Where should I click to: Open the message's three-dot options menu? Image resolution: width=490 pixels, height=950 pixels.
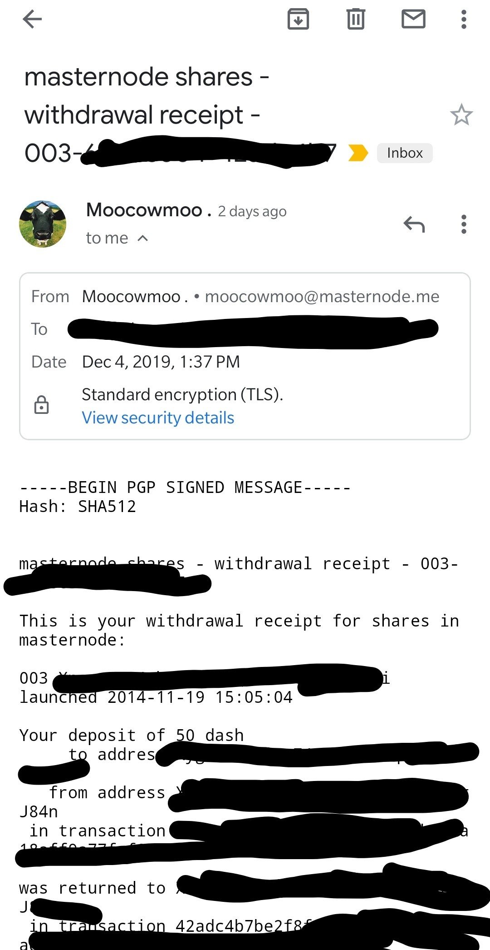point(463,224)
